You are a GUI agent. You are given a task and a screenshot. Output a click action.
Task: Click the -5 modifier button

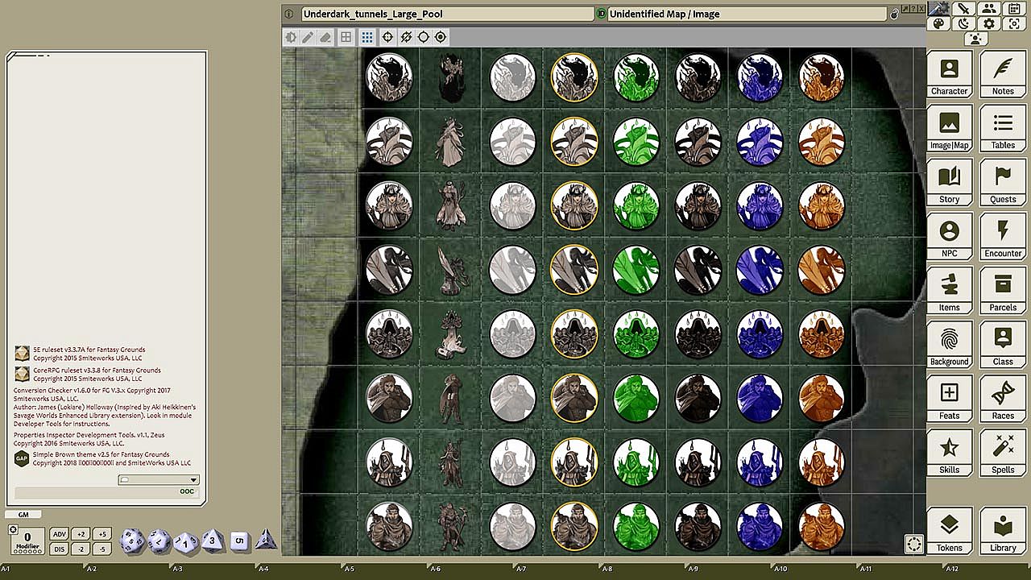click(101, 549)
